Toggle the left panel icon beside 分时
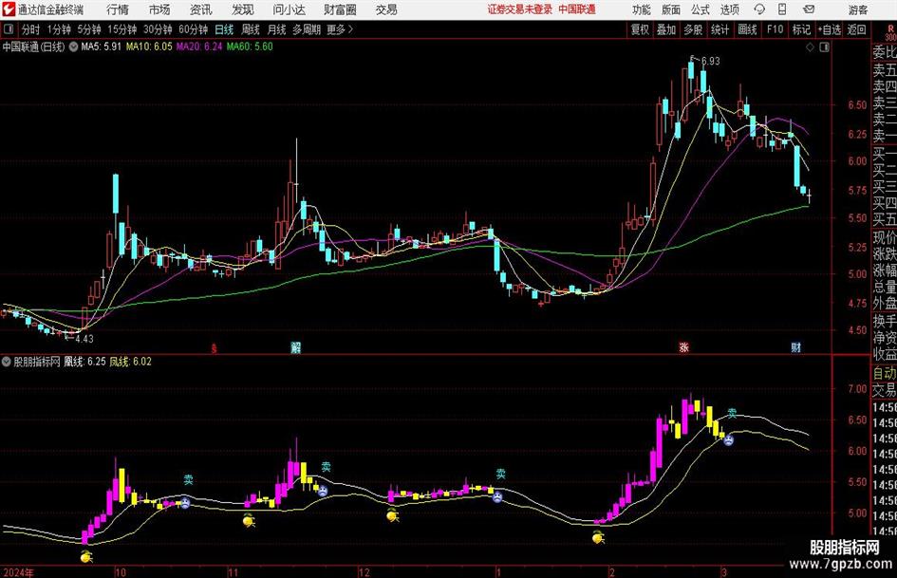 coord(8,29)
